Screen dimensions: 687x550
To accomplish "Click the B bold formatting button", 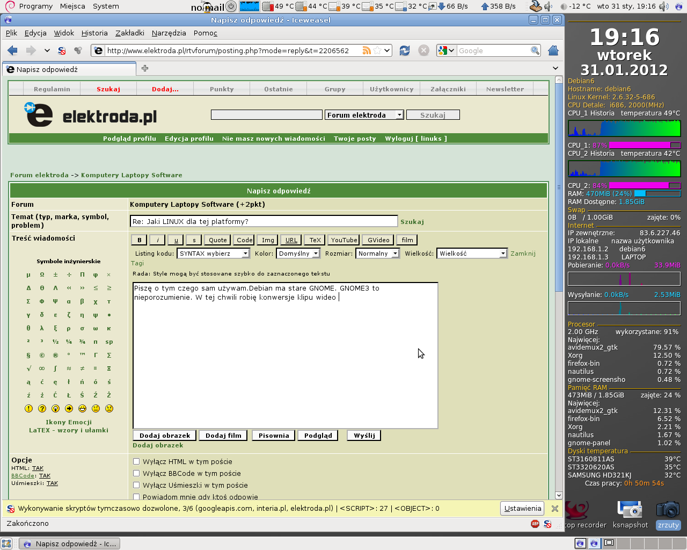I will pyautogui.click(x=139, y=240).
